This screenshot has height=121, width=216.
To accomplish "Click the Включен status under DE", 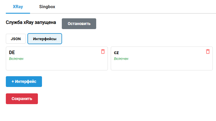I will pos(16,59).
